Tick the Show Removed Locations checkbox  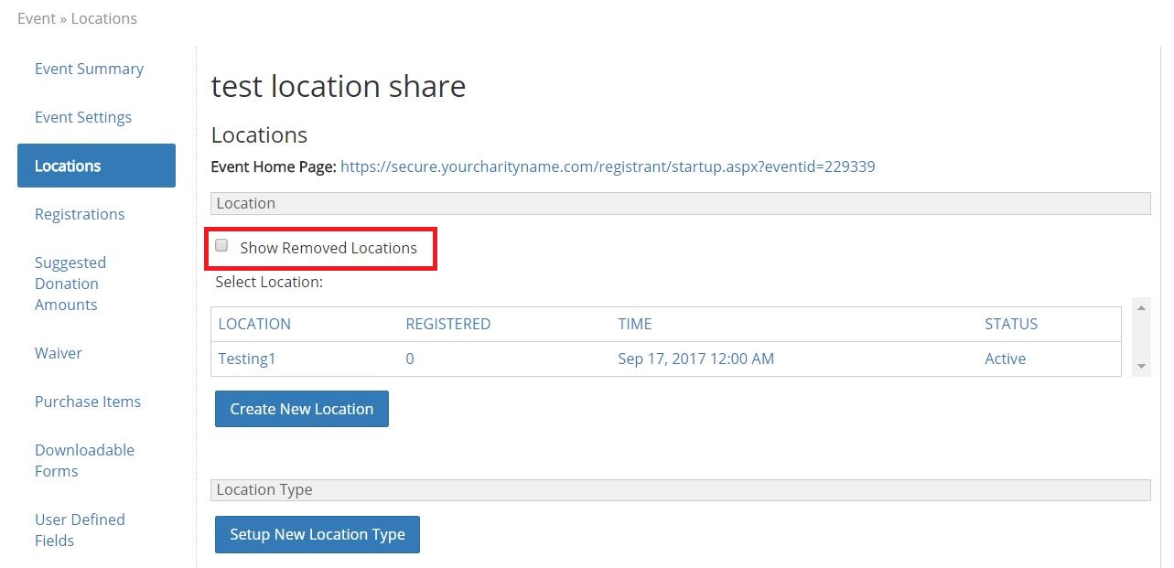click(221, 246)
